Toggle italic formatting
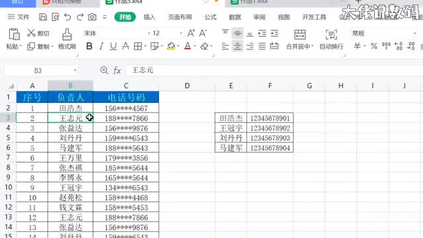 pyautogui.click(x=101, y=46)
